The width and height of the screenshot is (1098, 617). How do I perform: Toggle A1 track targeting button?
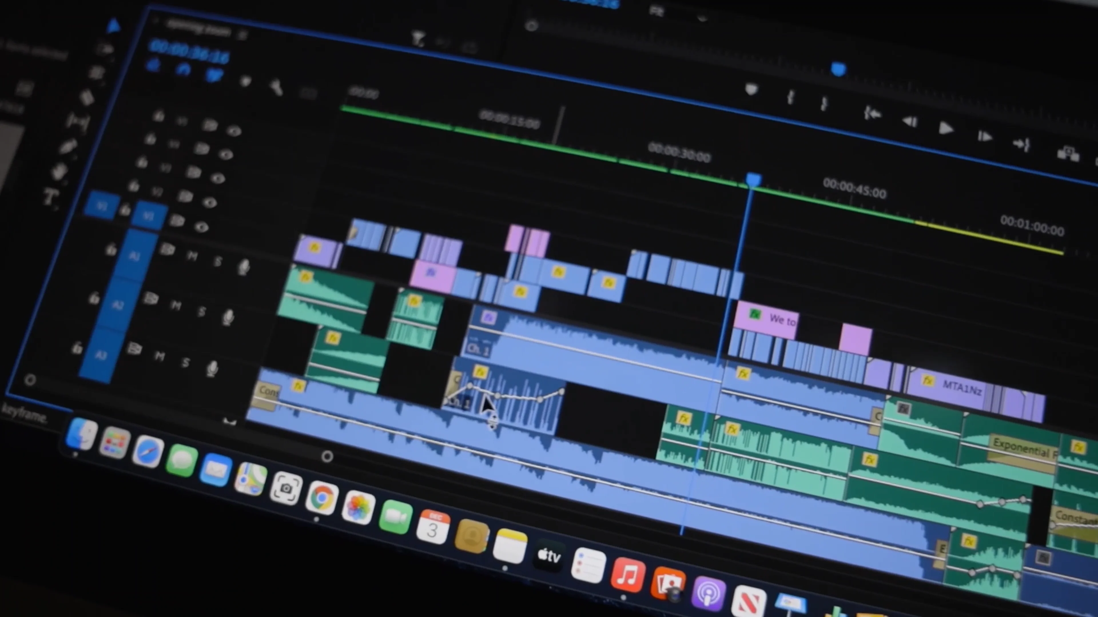pyautogui.click(x=134, y=256)
